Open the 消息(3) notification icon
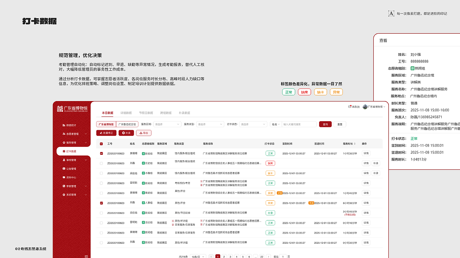 click(x=350, y=107)
